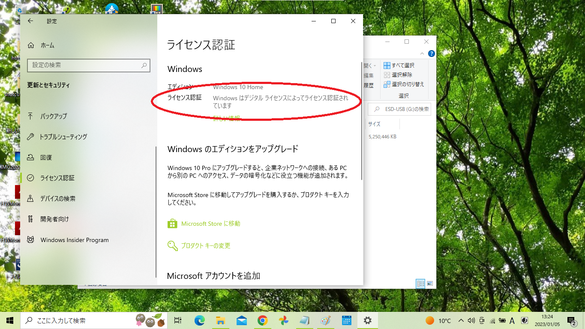Open the Windows Start menu
This screenshot has width=585, height=329.
coord(10,320)
